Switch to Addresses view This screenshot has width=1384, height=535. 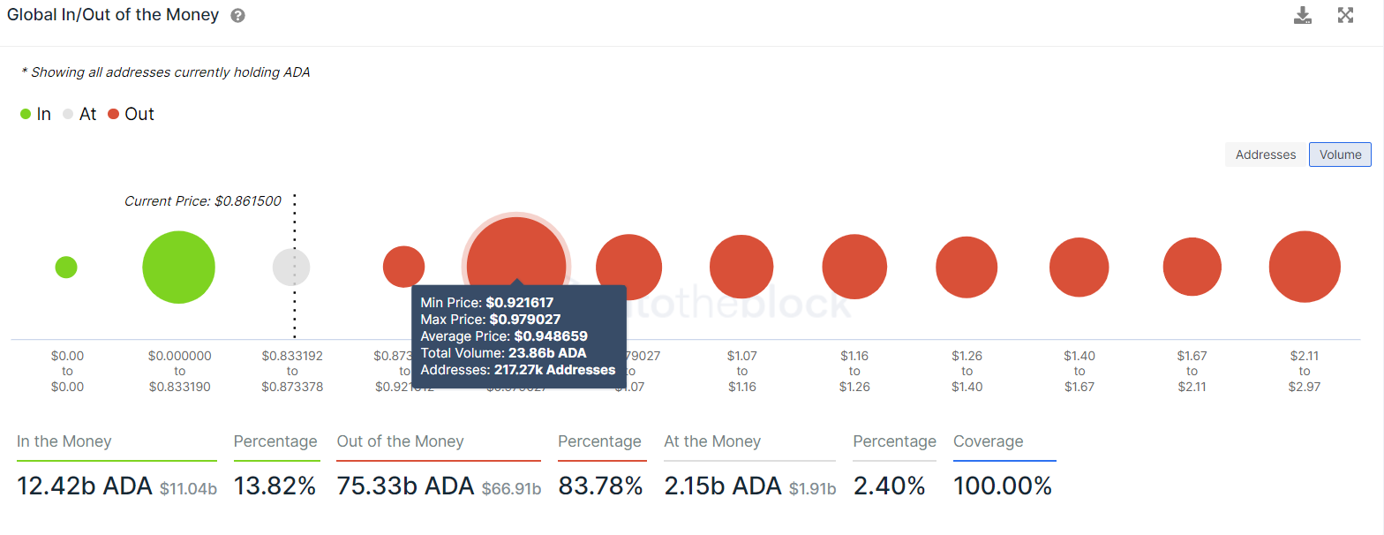(1266, 154)
